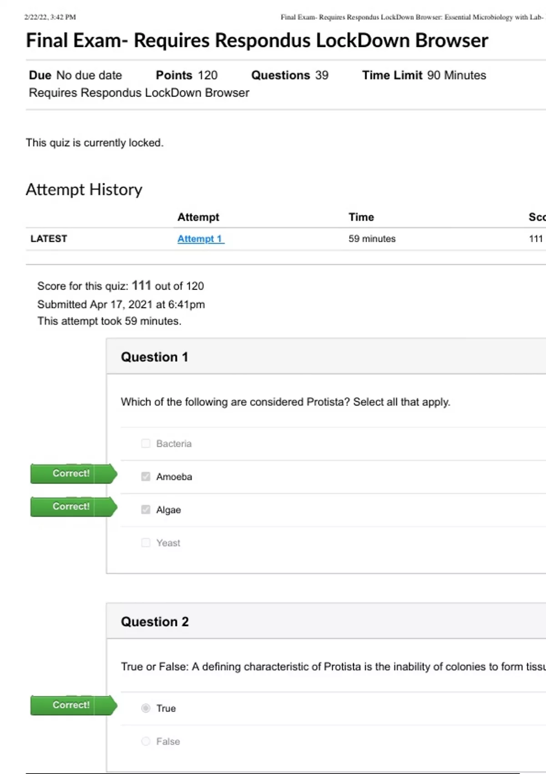This screenshot has width=546, height=774.
Task: Click the Time Limit 90 Minutes text
Action: coord(424,76)
